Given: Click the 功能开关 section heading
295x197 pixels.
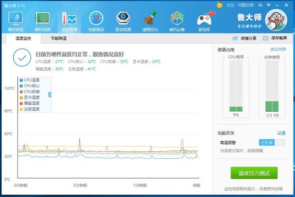Looking at the screenshot, I should [x=226, y=133].
